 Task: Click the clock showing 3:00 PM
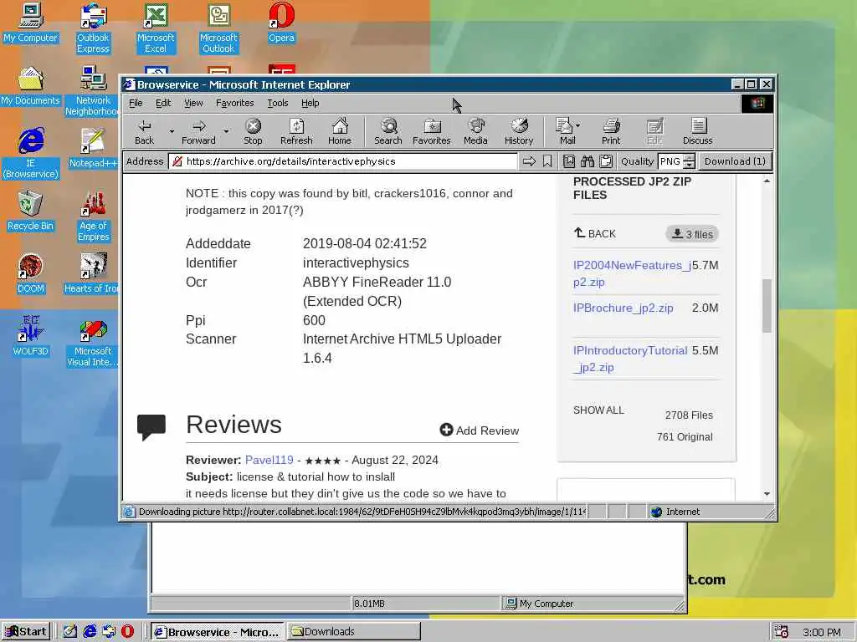[x=821, y=632]
